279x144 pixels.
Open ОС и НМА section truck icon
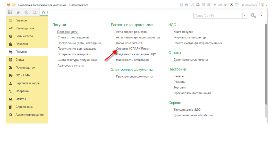click(x=11, y=75)
